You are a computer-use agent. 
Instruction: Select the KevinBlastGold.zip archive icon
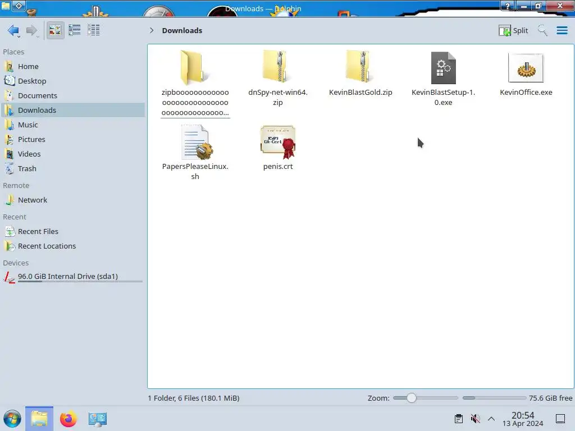pyautogui.click(x=360, y=68)
